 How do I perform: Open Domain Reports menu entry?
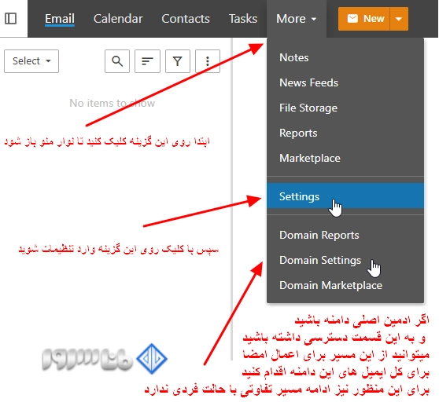(345, 235)
